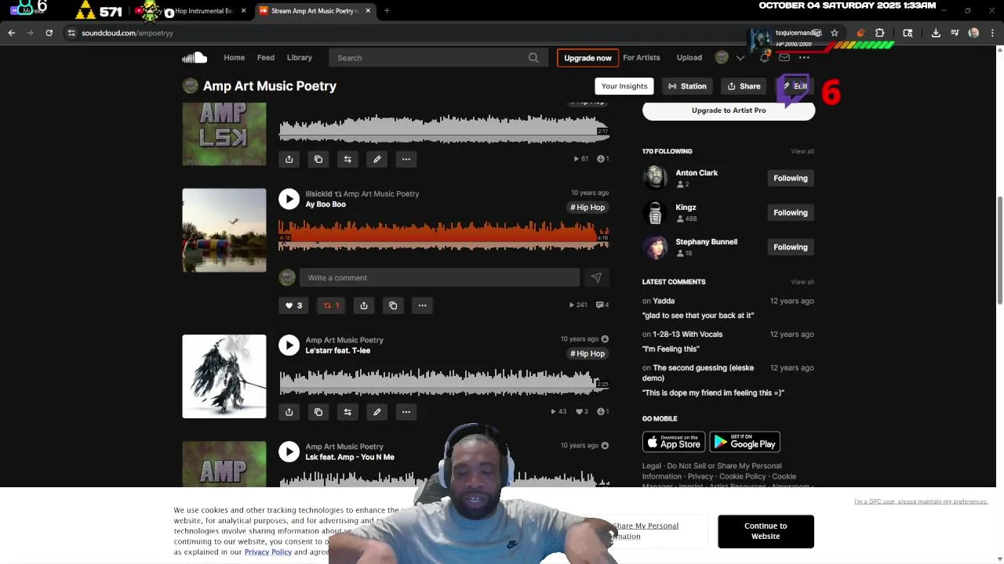This screenshot has height=564, width=1004.
Task: View all 170 following
Action: tap(802, 151)
